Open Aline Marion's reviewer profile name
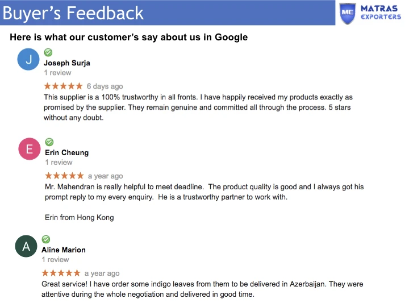Viewport: 409px width, 307px height. pos(64,250)
